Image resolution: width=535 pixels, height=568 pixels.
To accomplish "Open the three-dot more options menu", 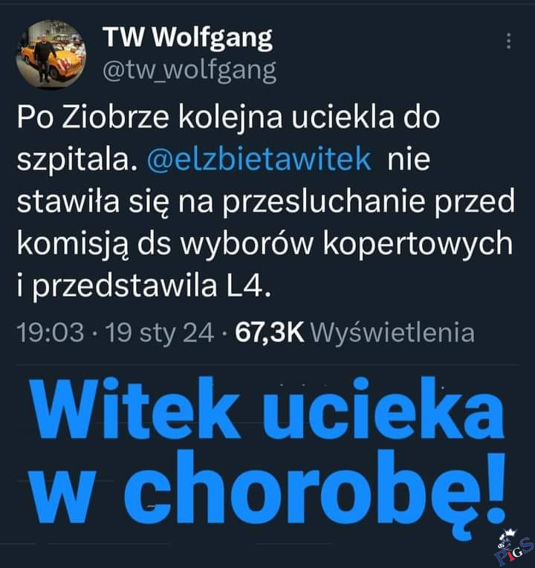I will (508, 41).
